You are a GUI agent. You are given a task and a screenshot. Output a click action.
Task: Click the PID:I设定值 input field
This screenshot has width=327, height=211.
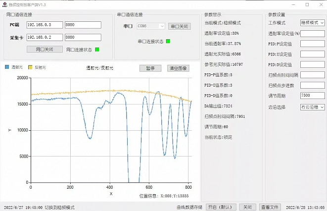tap(312, 54)
